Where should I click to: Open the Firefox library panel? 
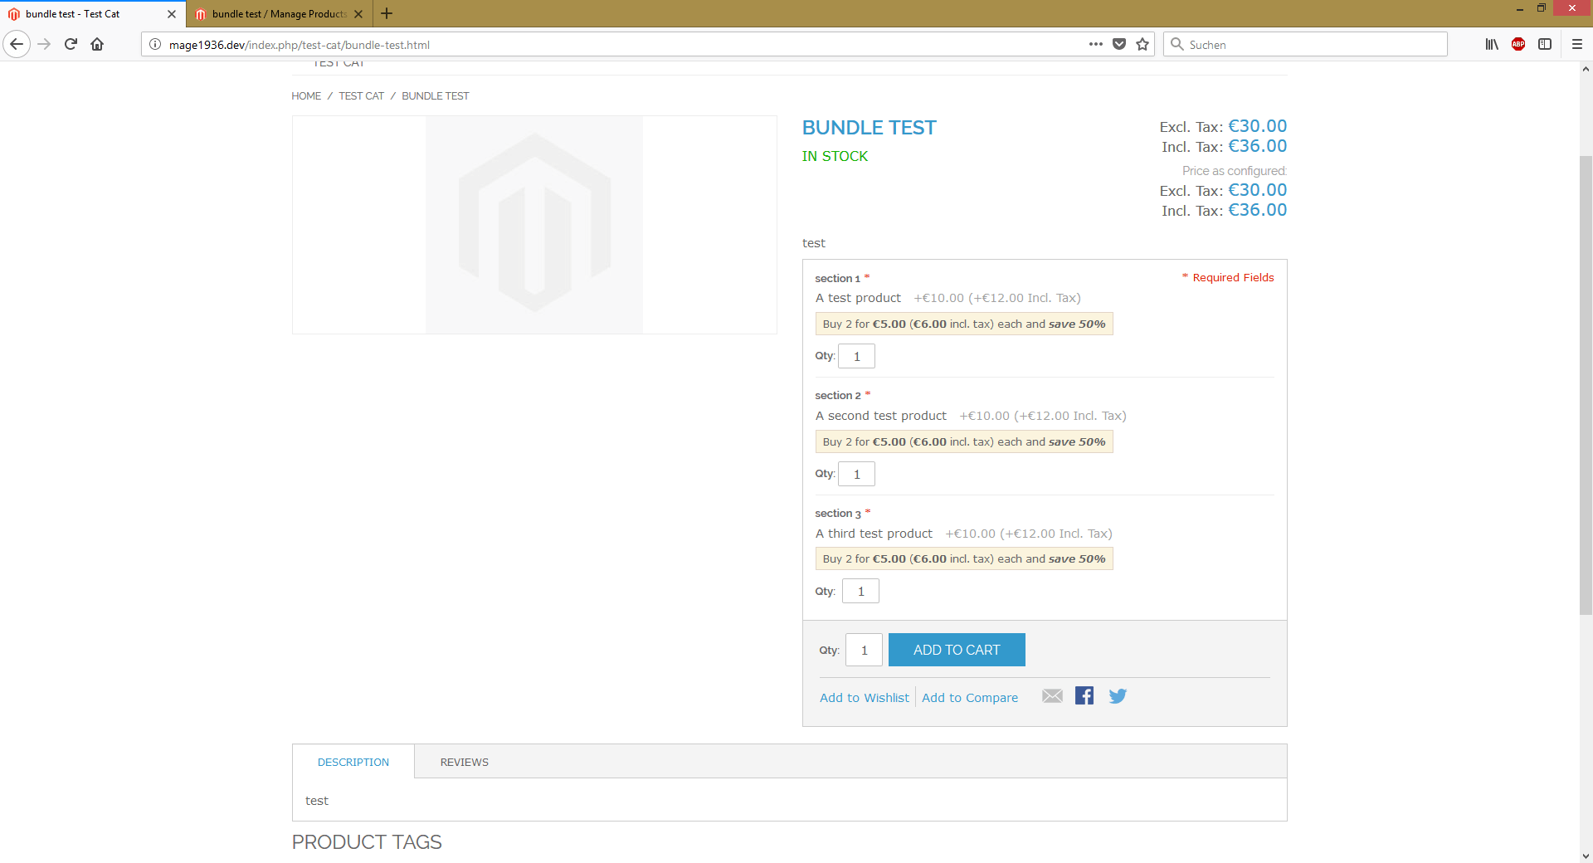click(1491, 44)
